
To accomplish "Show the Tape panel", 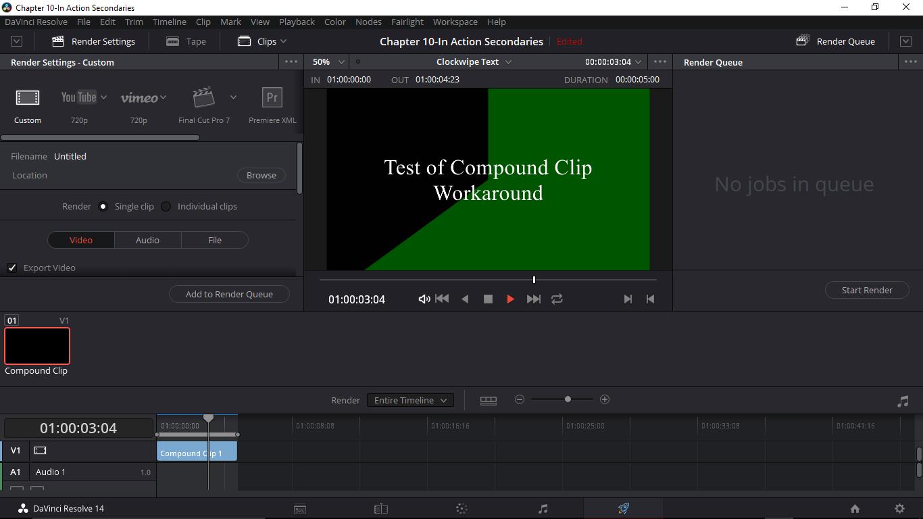I will pos(186,41).
